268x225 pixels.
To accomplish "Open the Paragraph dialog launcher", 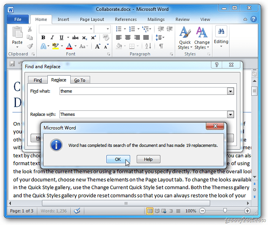I will pyautogui.click(x=171, y=54).
